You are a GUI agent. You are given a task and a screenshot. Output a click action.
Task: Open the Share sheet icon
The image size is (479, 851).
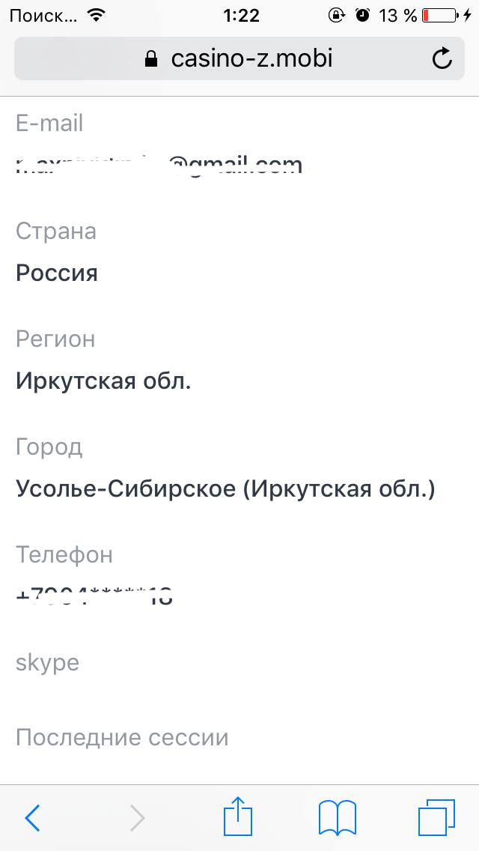point(239,817)
